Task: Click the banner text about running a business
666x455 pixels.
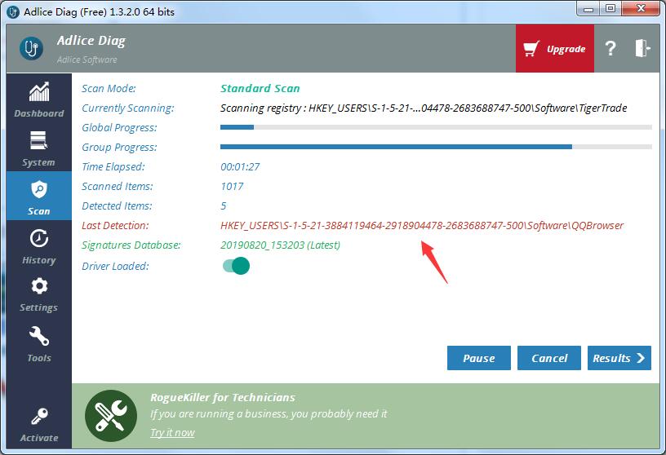Action: coord(269,414)
